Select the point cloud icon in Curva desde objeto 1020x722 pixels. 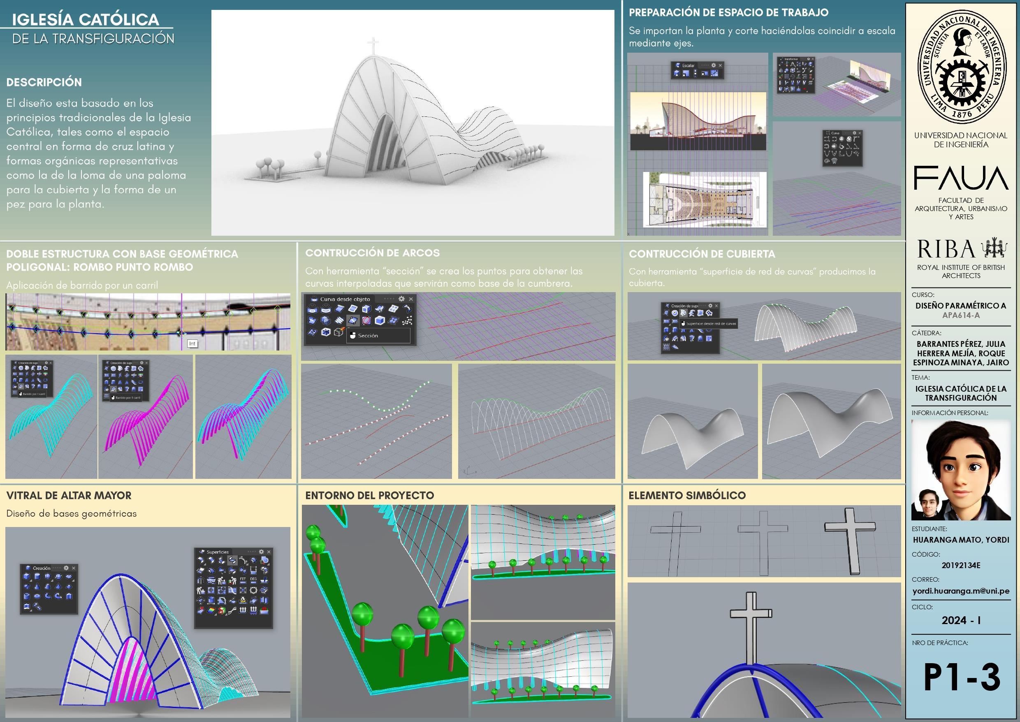click(407, 320)
